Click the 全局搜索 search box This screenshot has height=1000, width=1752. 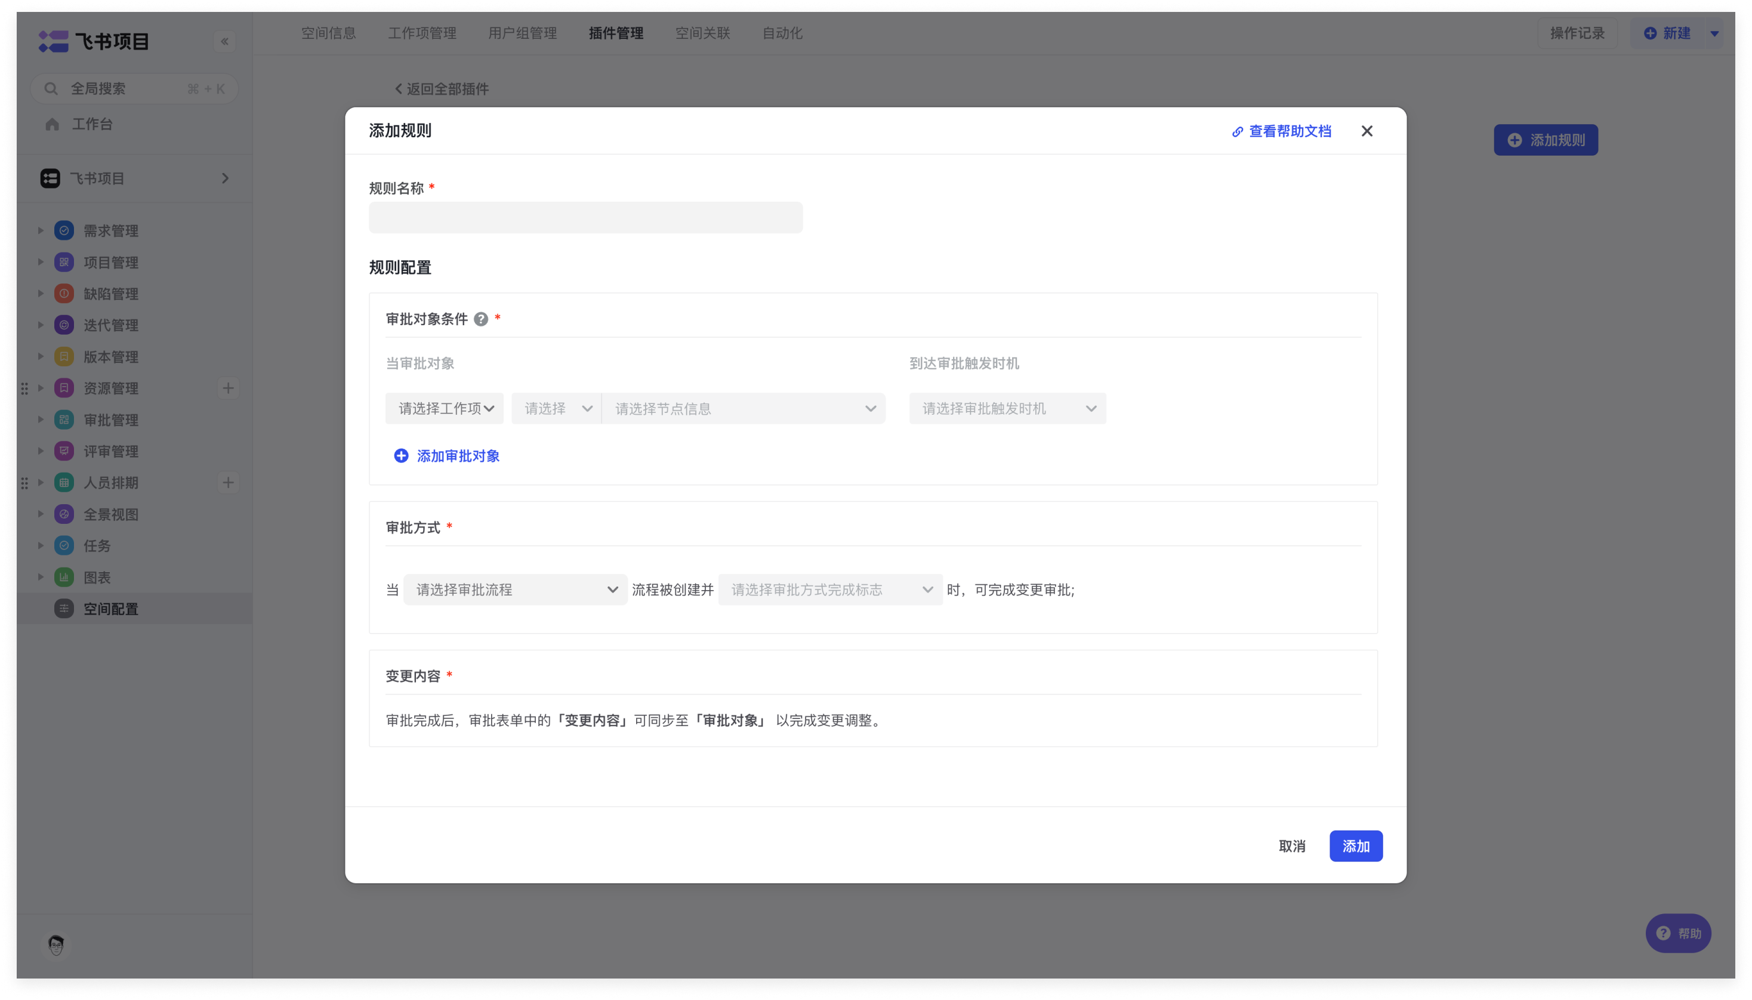click(x=135, y=88)
